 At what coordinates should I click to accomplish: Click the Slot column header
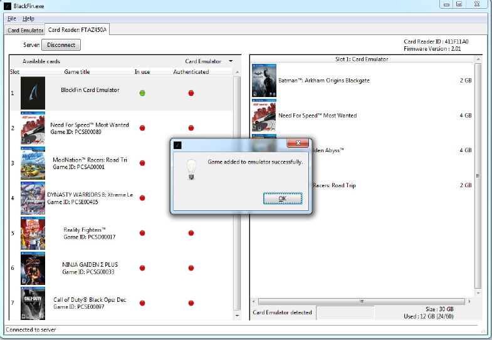pos(14,72)
